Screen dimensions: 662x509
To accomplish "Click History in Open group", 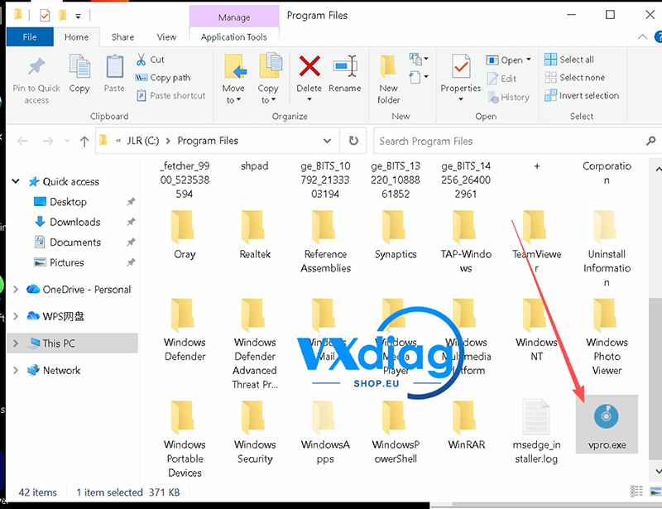I will click(x=508, y=98).
